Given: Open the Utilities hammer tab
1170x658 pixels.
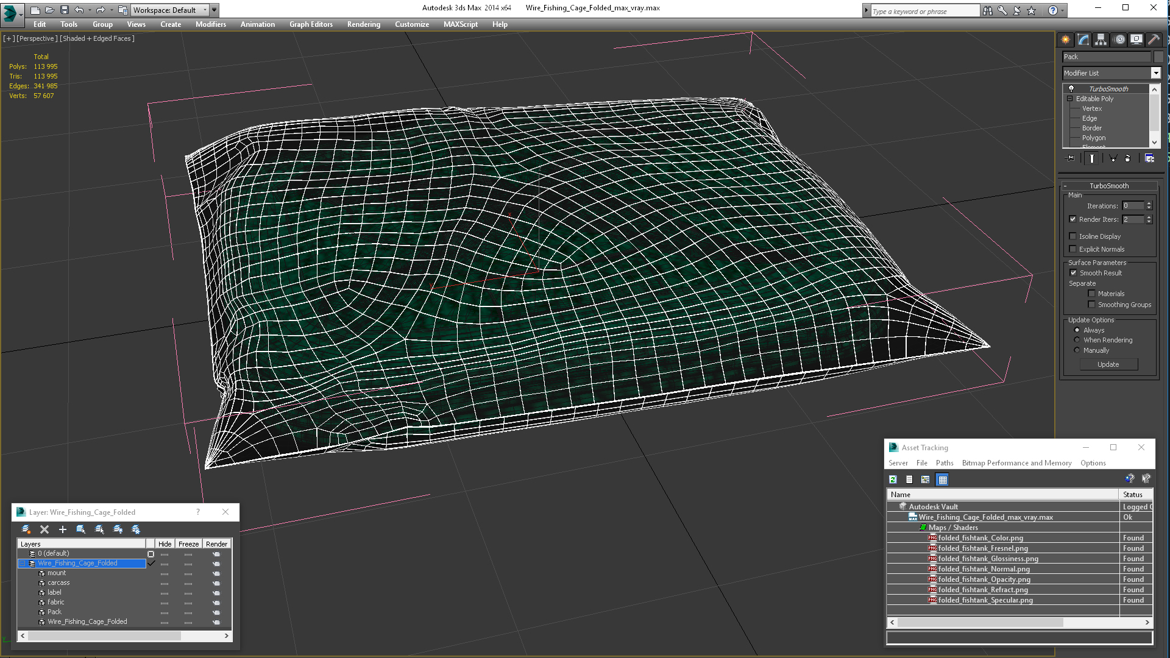Looking at the screenshot, I should 1154,40.
